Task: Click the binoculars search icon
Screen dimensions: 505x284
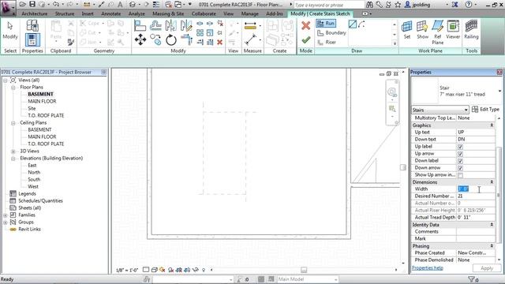Action: point(370,5)
